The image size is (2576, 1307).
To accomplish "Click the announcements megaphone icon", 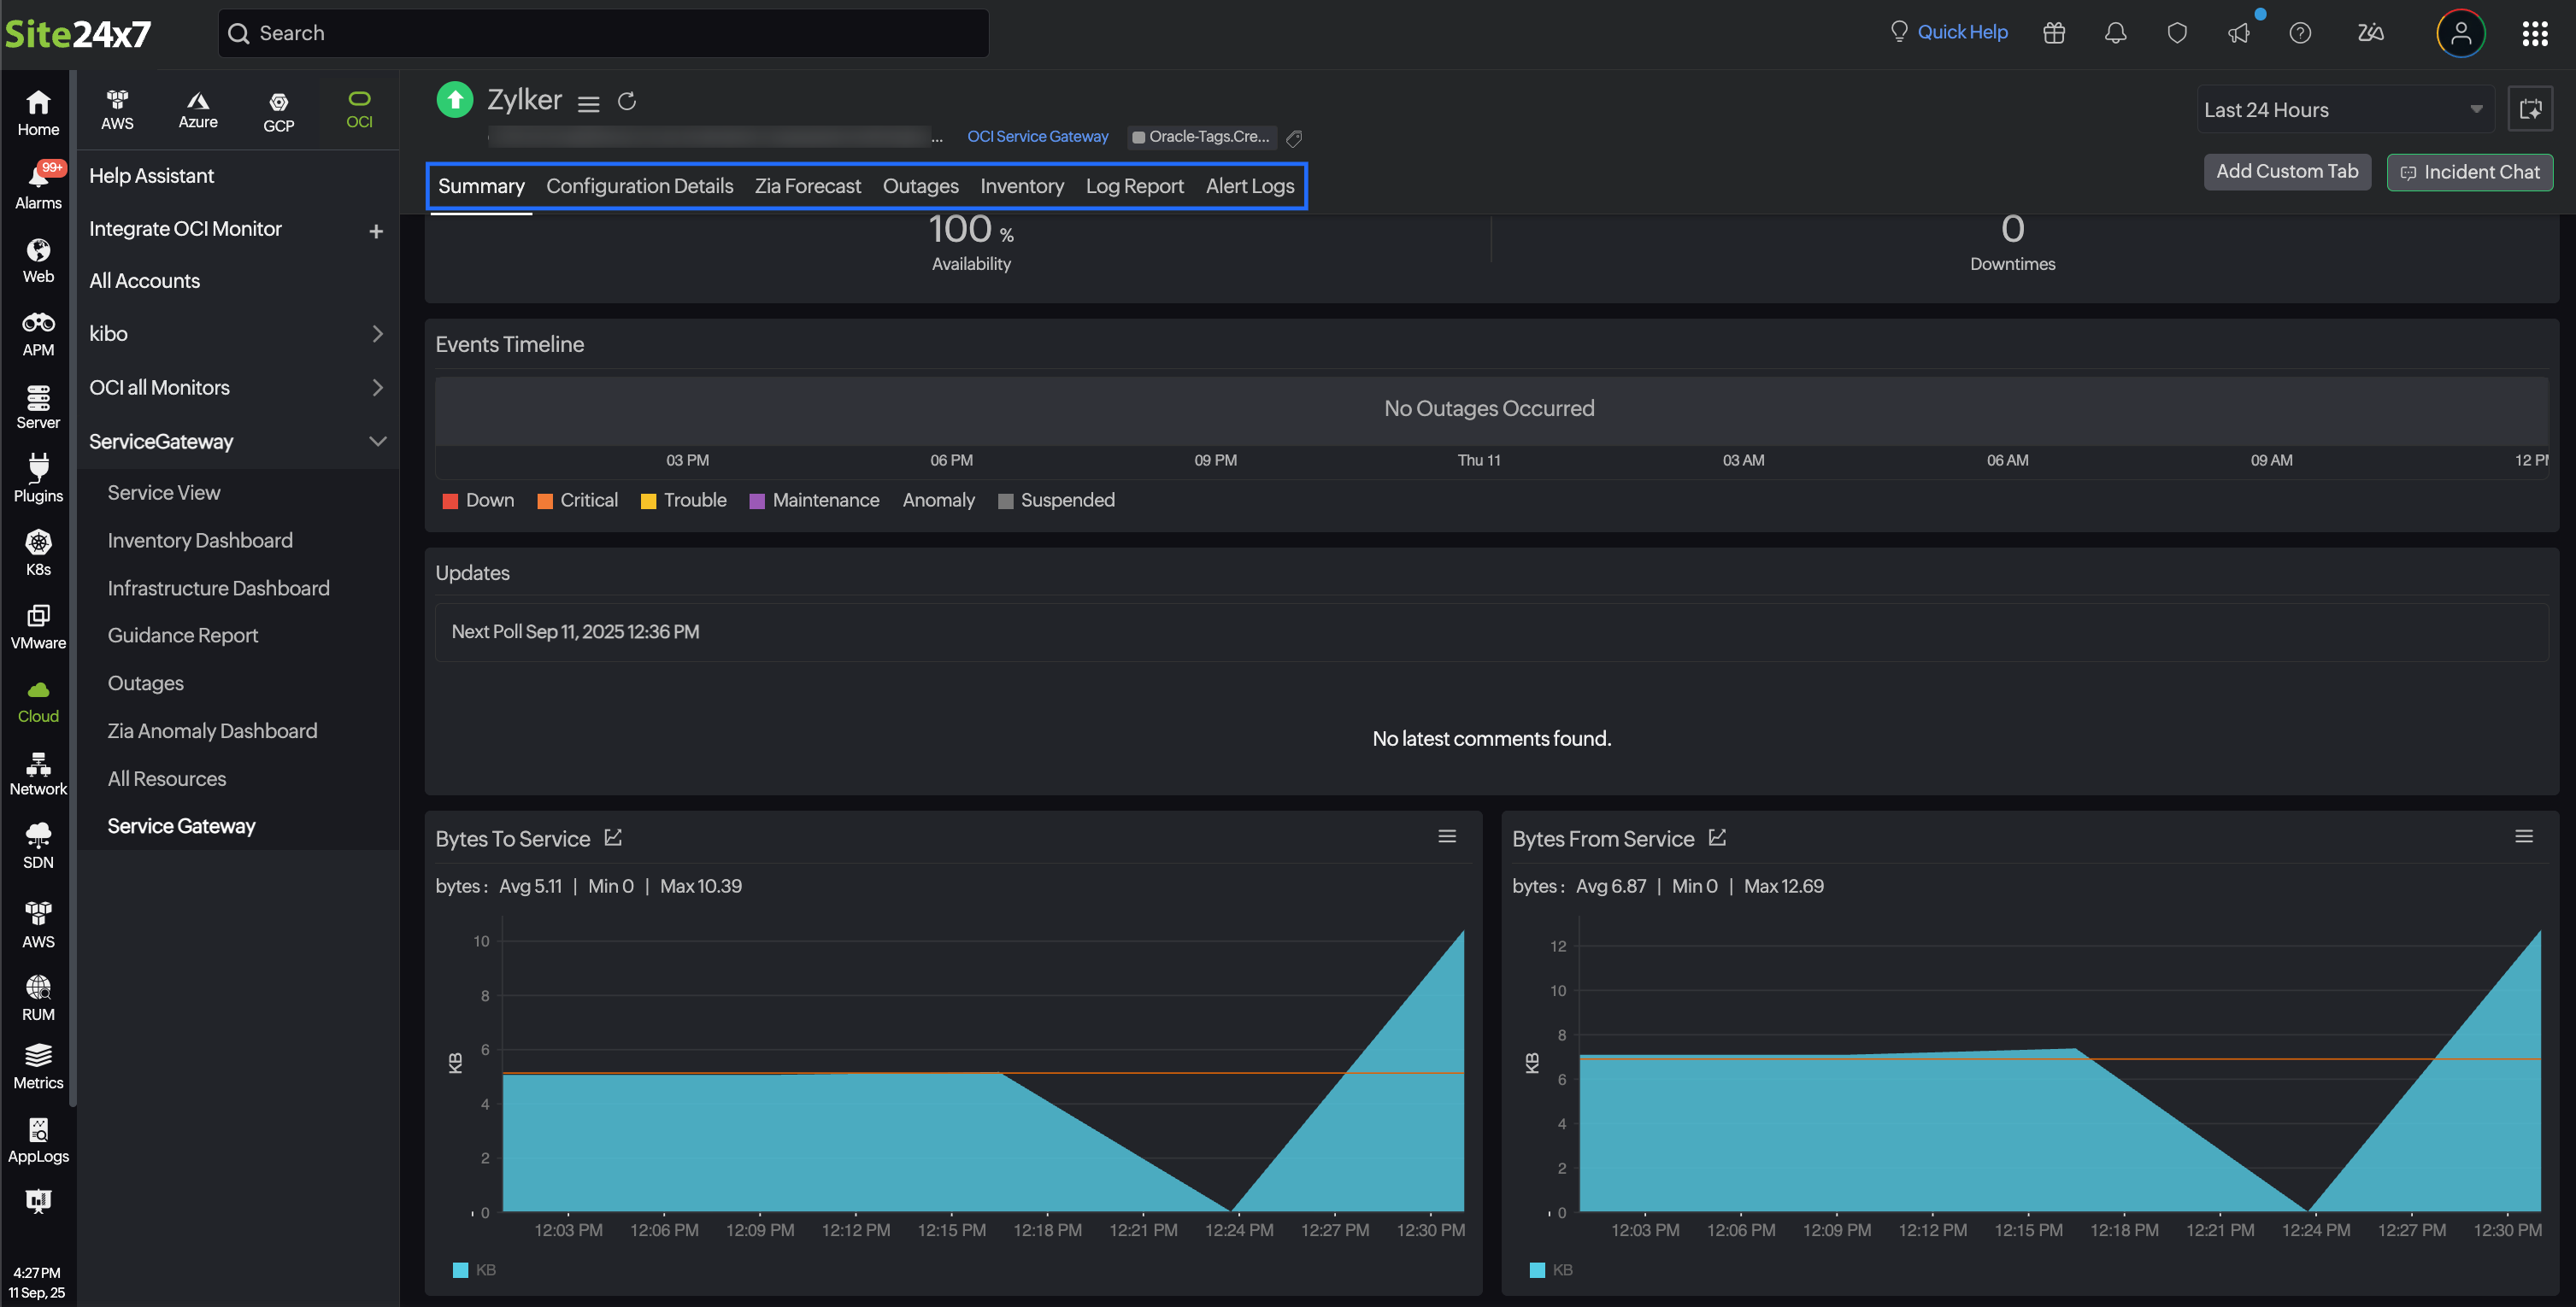I will [x=2238, y=33].
